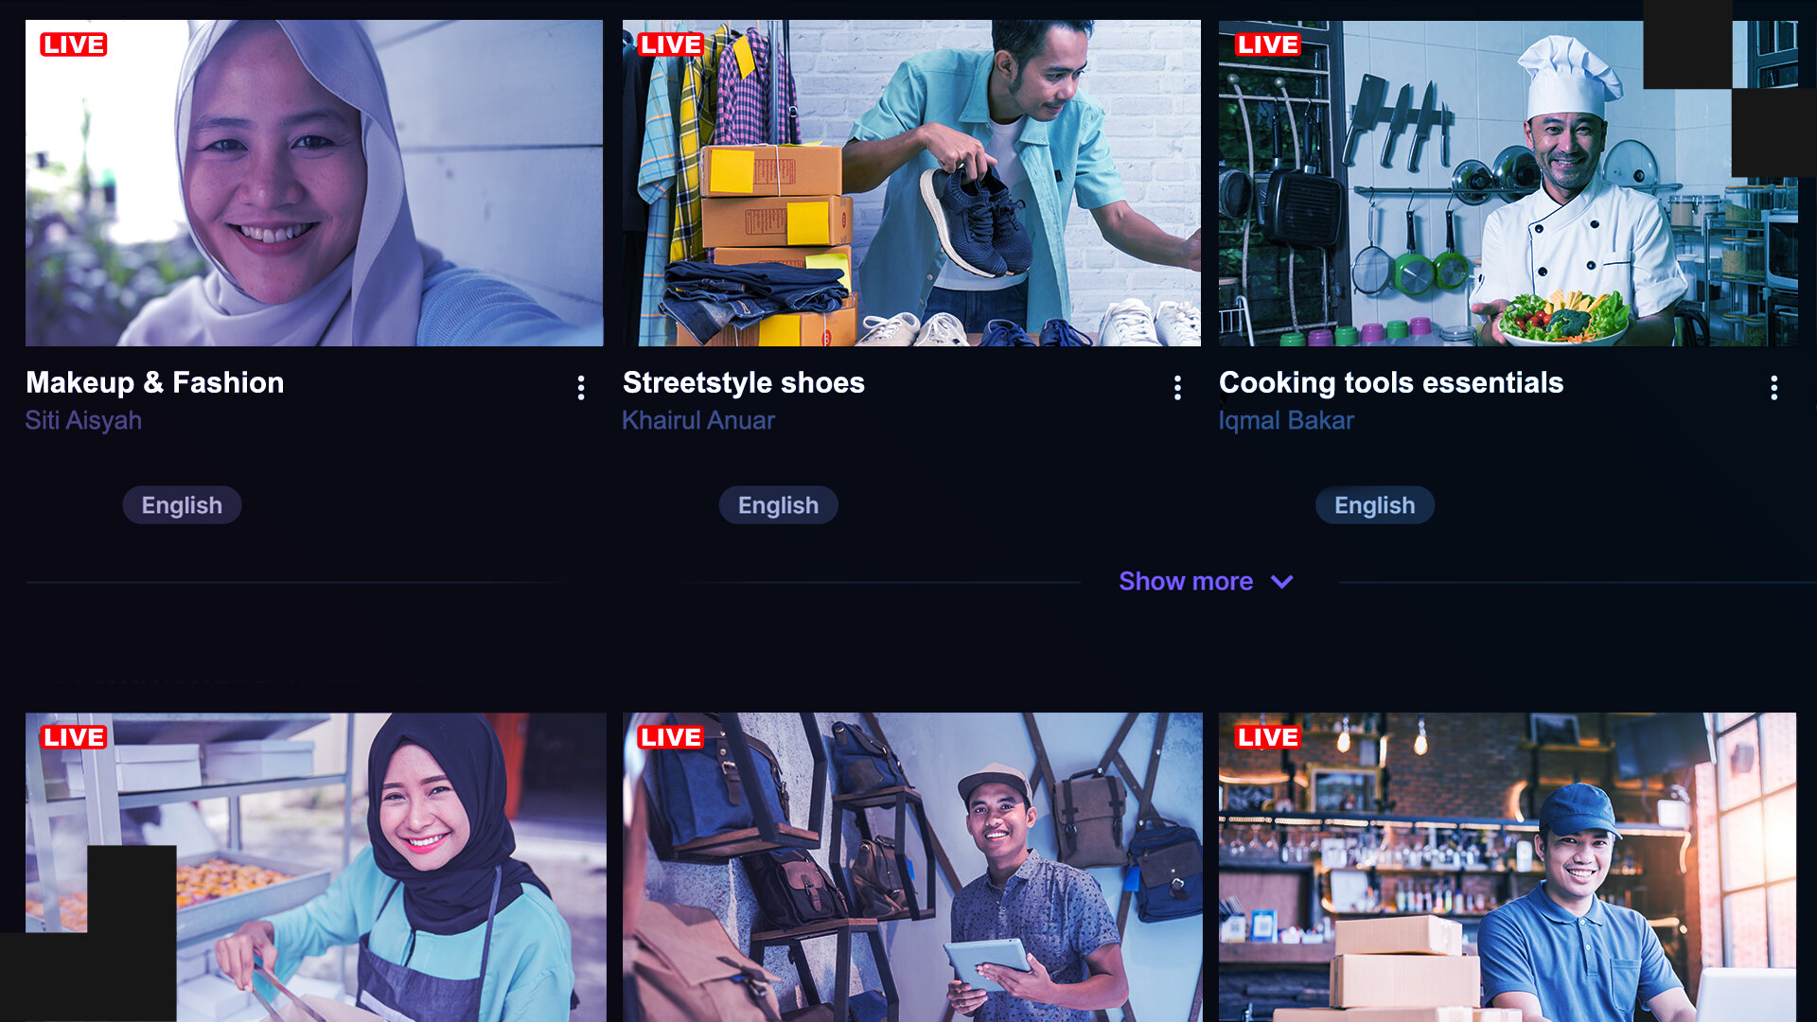Image resolution: width=1817 pixels, height=1022 pixels.
Task: Open the Streetstyle shoes stream title
Action: (743, 383)
